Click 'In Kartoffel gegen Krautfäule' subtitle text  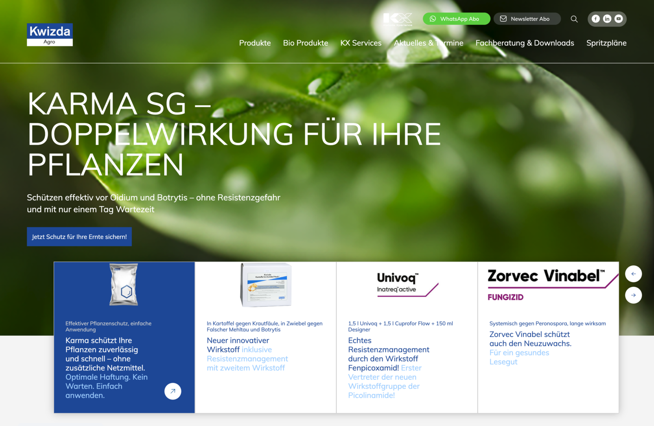(264, 326)
